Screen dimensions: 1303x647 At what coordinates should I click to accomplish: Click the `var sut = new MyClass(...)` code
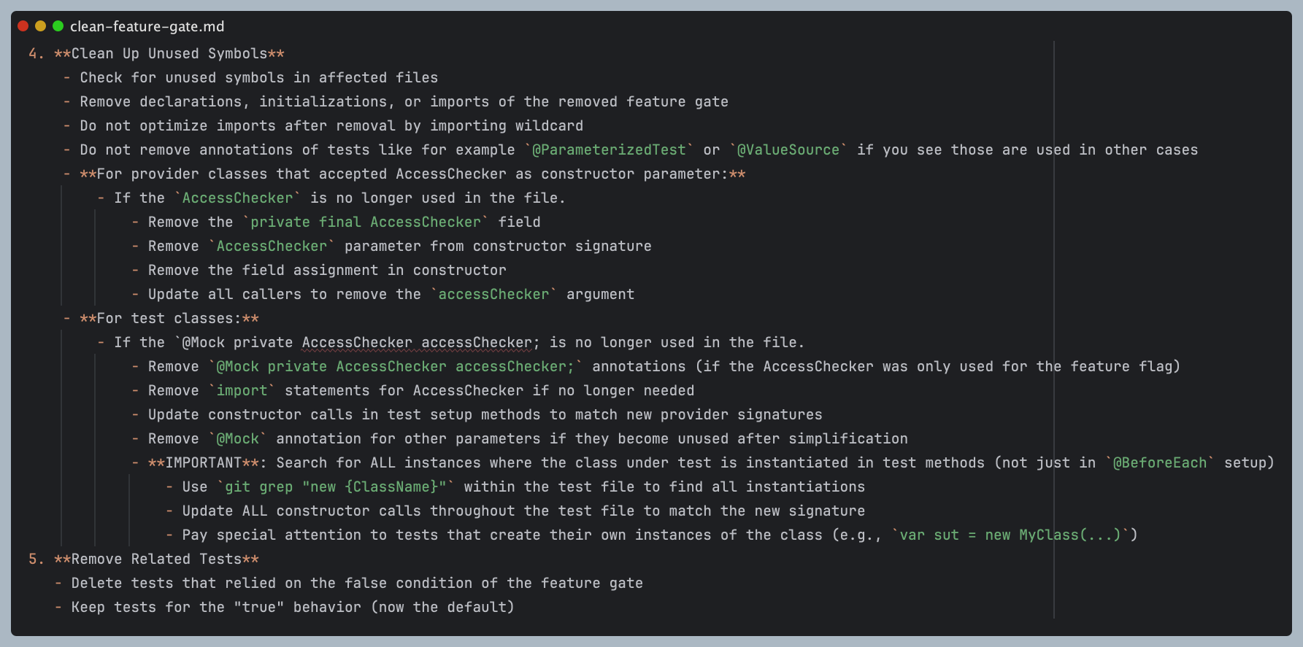coord(1010,535)
